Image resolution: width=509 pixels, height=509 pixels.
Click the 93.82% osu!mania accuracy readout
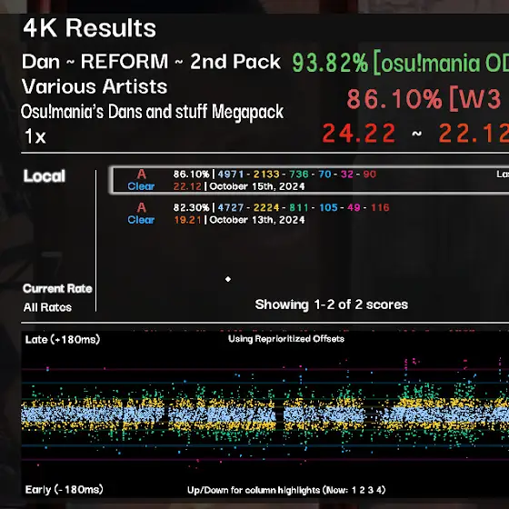coord(400,64)
